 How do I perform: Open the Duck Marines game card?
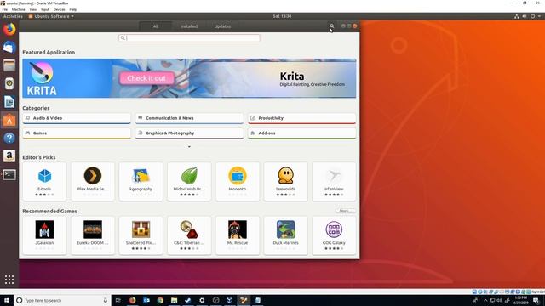coord(286,235)
